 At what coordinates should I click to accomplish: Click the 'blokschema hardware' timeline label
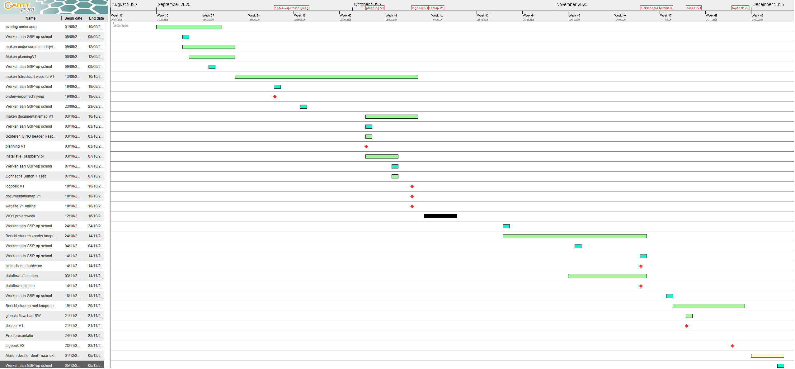click(656, 8)
